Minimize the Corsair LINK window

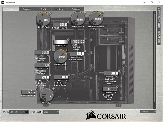pos(144,2)
